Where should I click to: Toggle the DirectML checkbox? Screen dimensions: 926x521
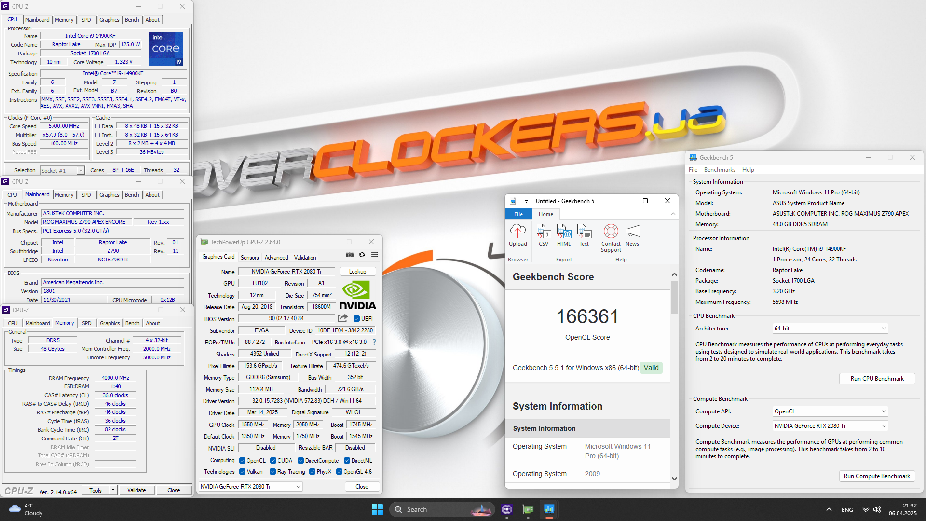point(347,460)
